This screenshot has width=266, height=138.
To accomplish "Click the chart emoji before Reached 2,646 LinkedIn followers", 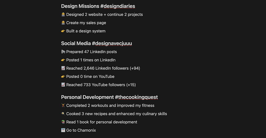I will [63, 68].
